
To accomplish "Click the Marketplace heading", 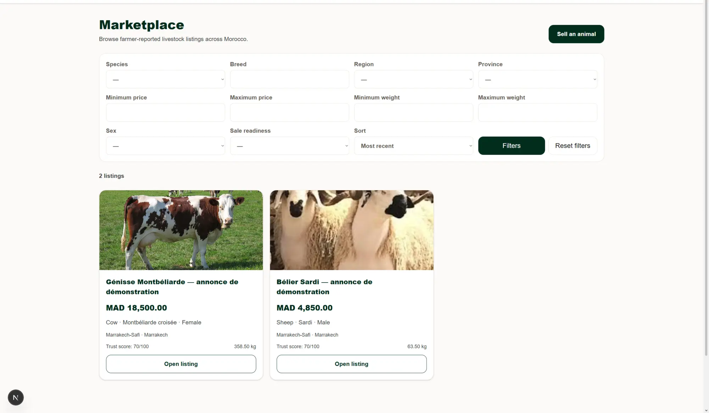I will 141,25.
